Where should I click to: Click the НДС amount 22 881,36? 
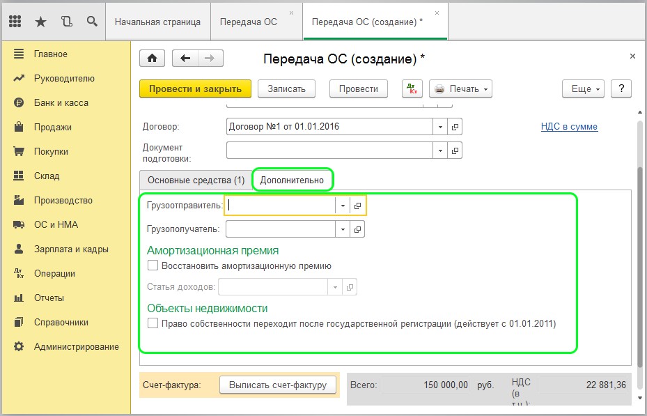tap(606, 385)
